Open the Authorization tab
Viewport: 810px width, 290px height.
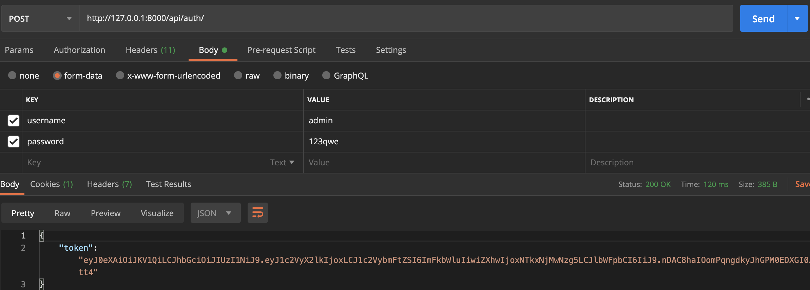[x=79, y=50]
